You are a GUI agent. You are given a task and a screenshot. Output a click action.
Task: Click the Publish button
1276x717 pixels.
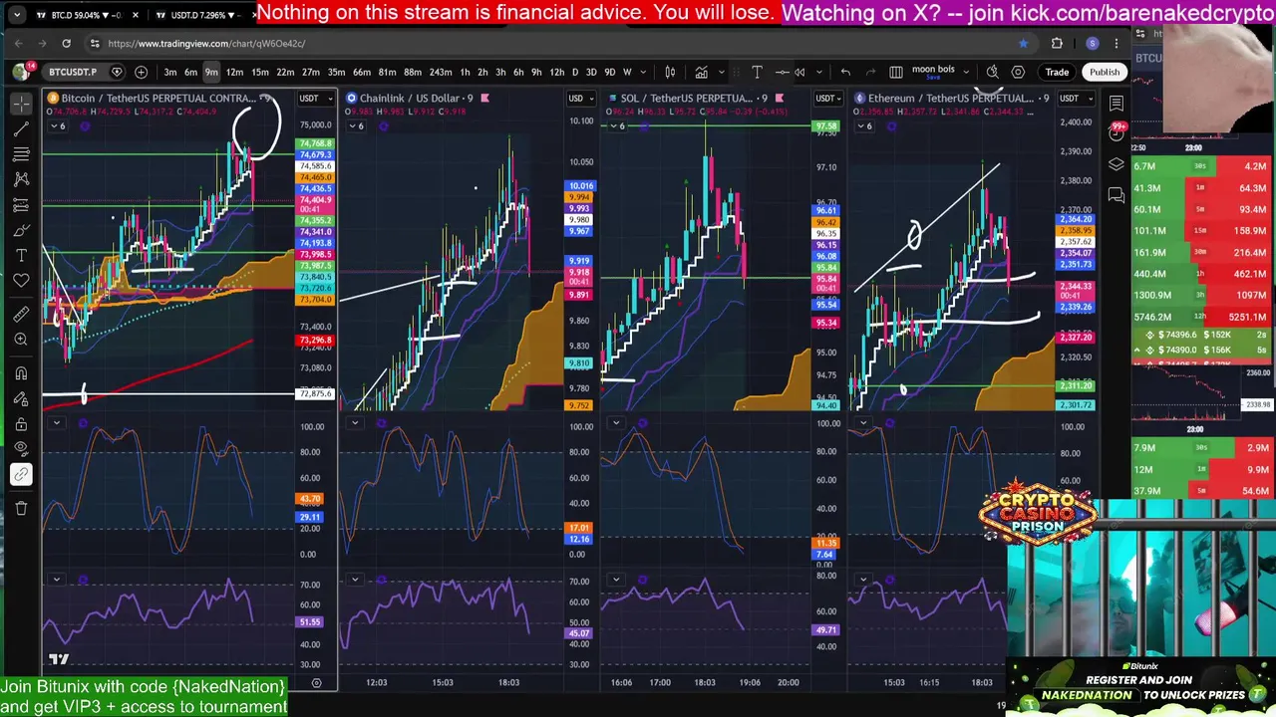(1105, 72)
